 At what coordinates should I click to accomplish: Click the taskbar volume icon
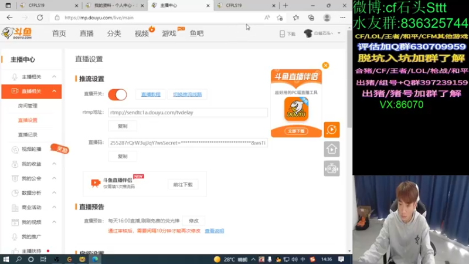(x=295, y=259)
